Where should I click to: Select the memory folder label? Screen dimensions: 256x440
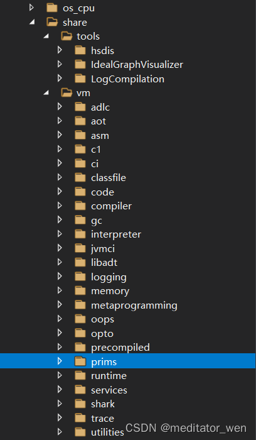[110, 291]
